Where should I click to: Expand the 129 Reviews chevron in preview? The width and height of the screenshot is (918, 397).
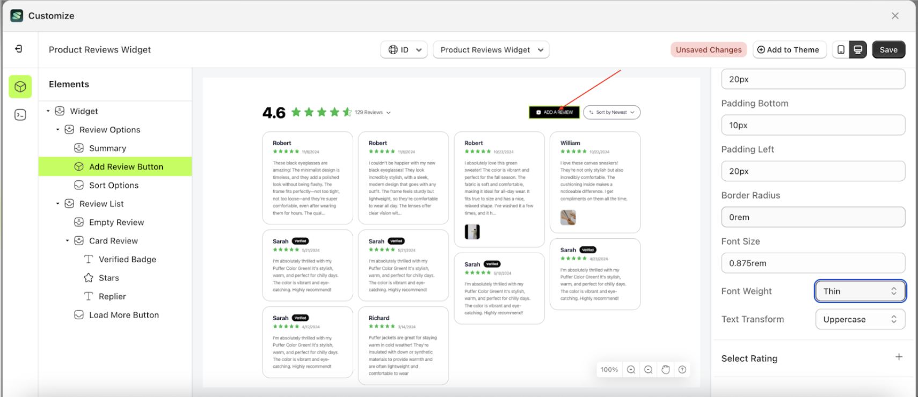(x=388, y=113)
